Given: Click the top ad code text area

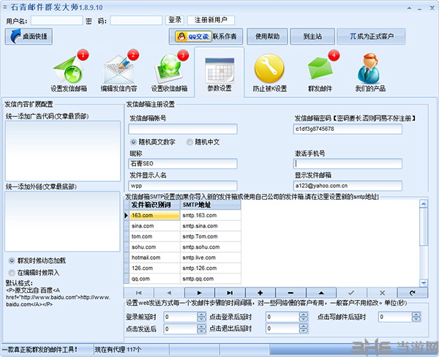Looking at the screenshot, I should point(63,151).
